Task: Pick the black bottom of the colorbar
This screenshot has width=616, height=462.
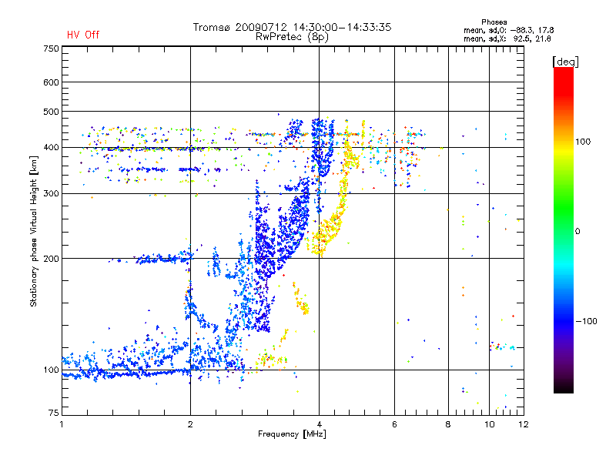Action: (564, 387)
